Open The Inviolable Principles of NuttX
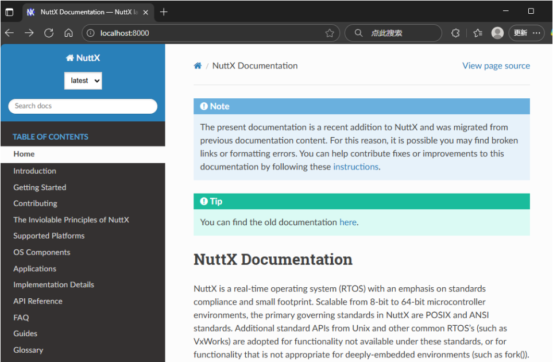 pos(71,220)
